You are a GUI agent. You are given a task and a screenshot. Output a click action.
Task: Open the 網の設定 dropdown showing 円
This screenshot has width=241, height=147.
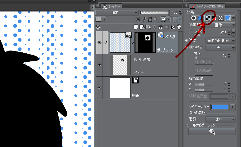(220, 48)
